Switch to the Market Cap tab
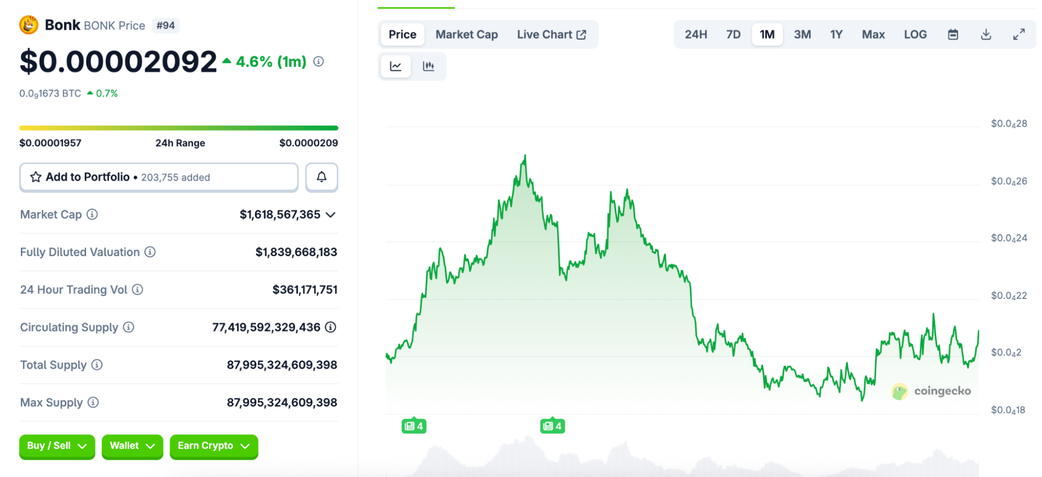This screenshot has width=1042, height=477. point(467,35)
